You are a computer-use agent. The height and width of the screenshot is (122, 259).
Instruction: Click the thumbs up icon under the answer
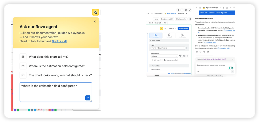197,52
